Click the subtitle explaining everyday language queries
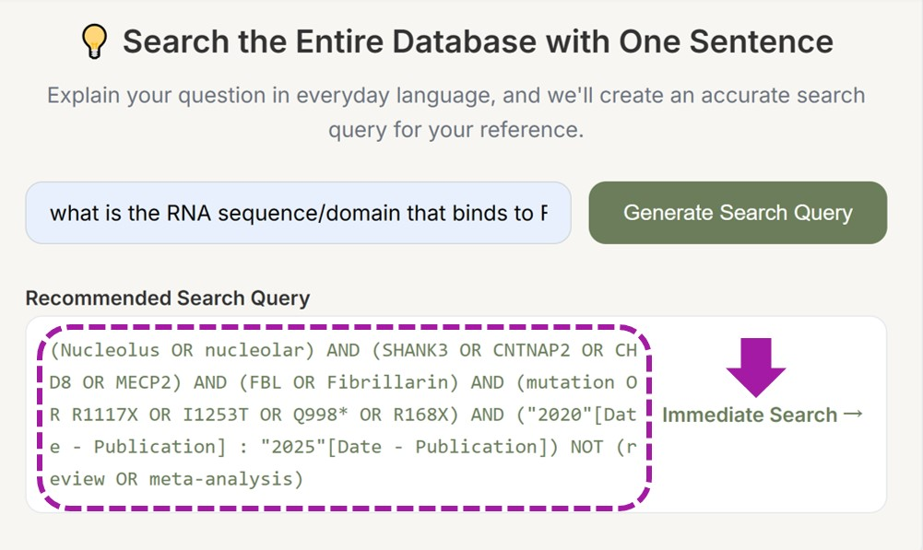Viewport: 923px width, 550px height. (x=455, y=111)
